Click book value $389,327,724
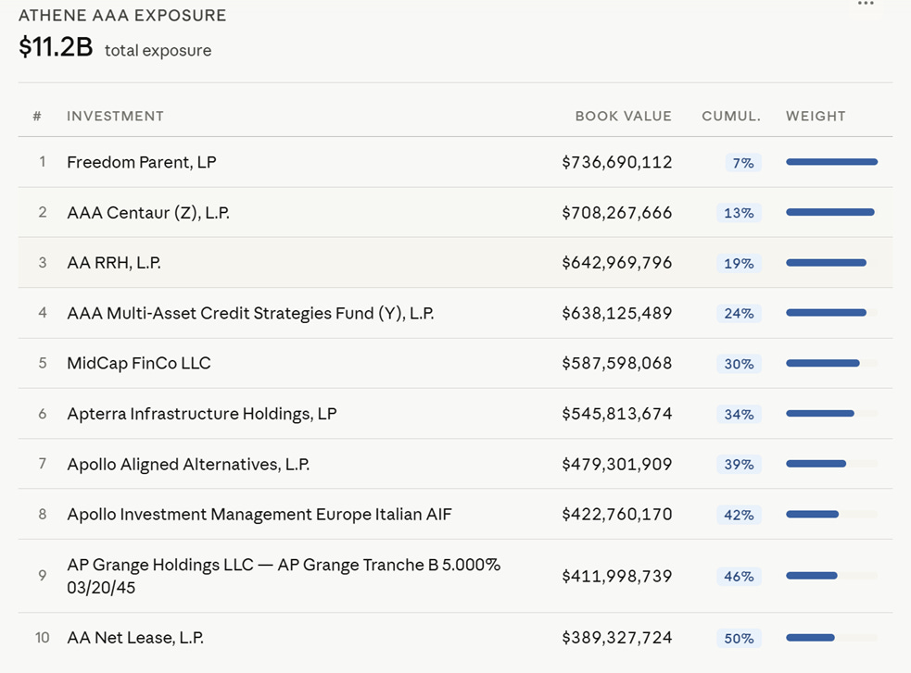911x673 pixels. [x=617, y=638]
